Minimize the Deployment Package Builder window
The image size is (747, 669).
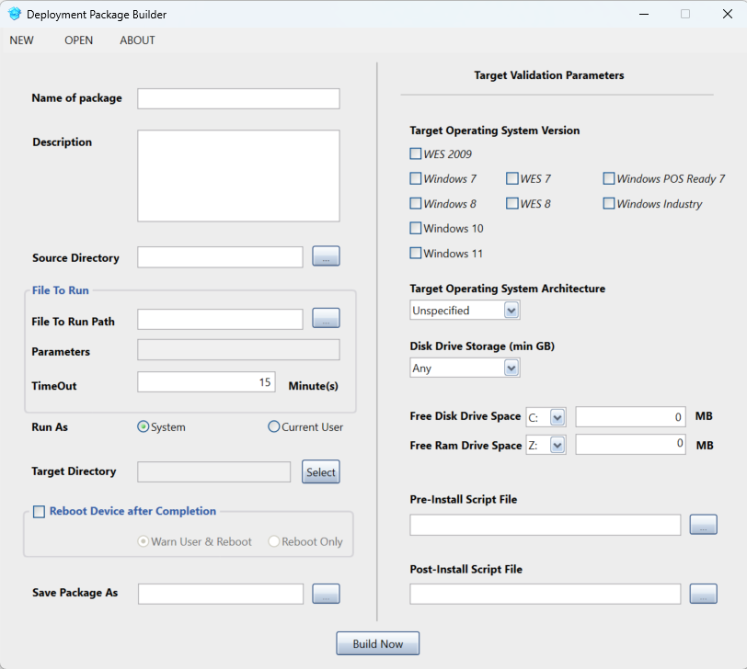click(643, 15)
